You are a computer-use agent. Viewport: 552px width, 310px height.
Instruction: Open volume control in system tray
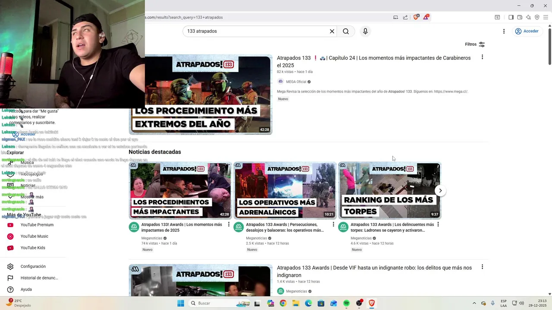point(521,303)
